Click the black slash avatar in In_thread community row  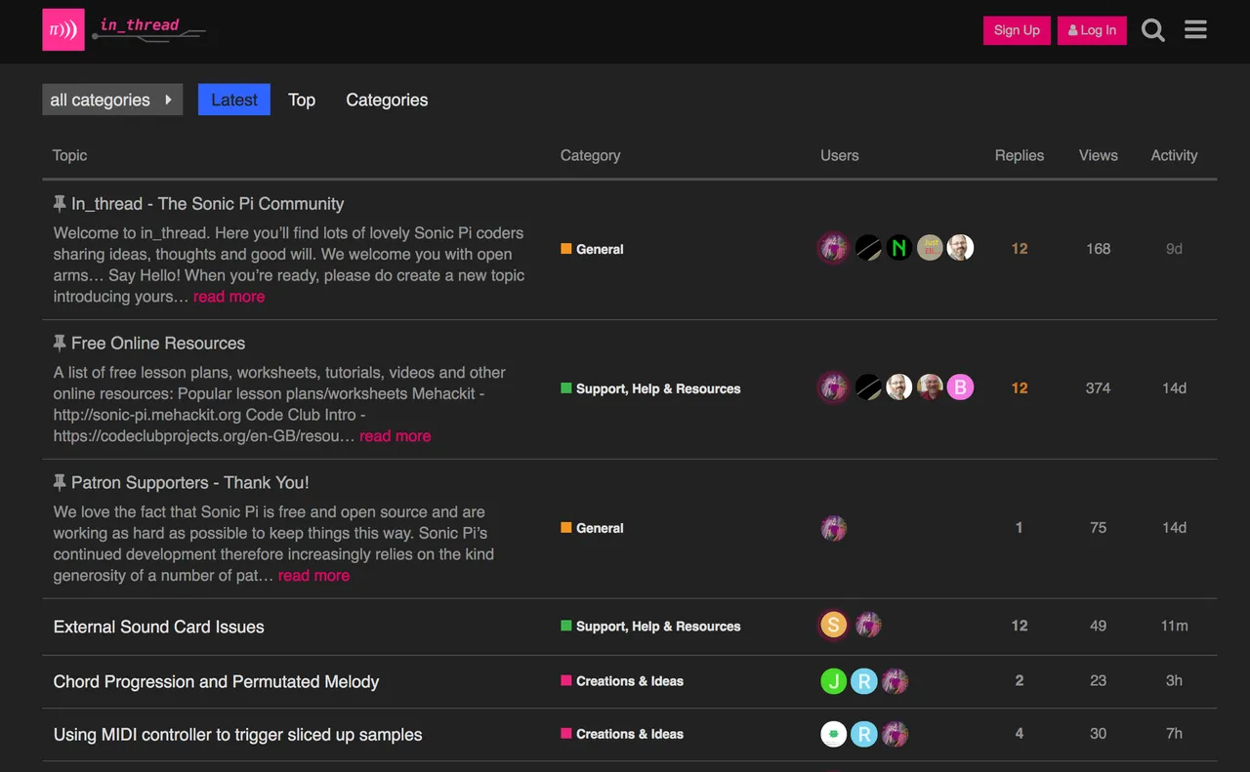[x=868, y=248]
